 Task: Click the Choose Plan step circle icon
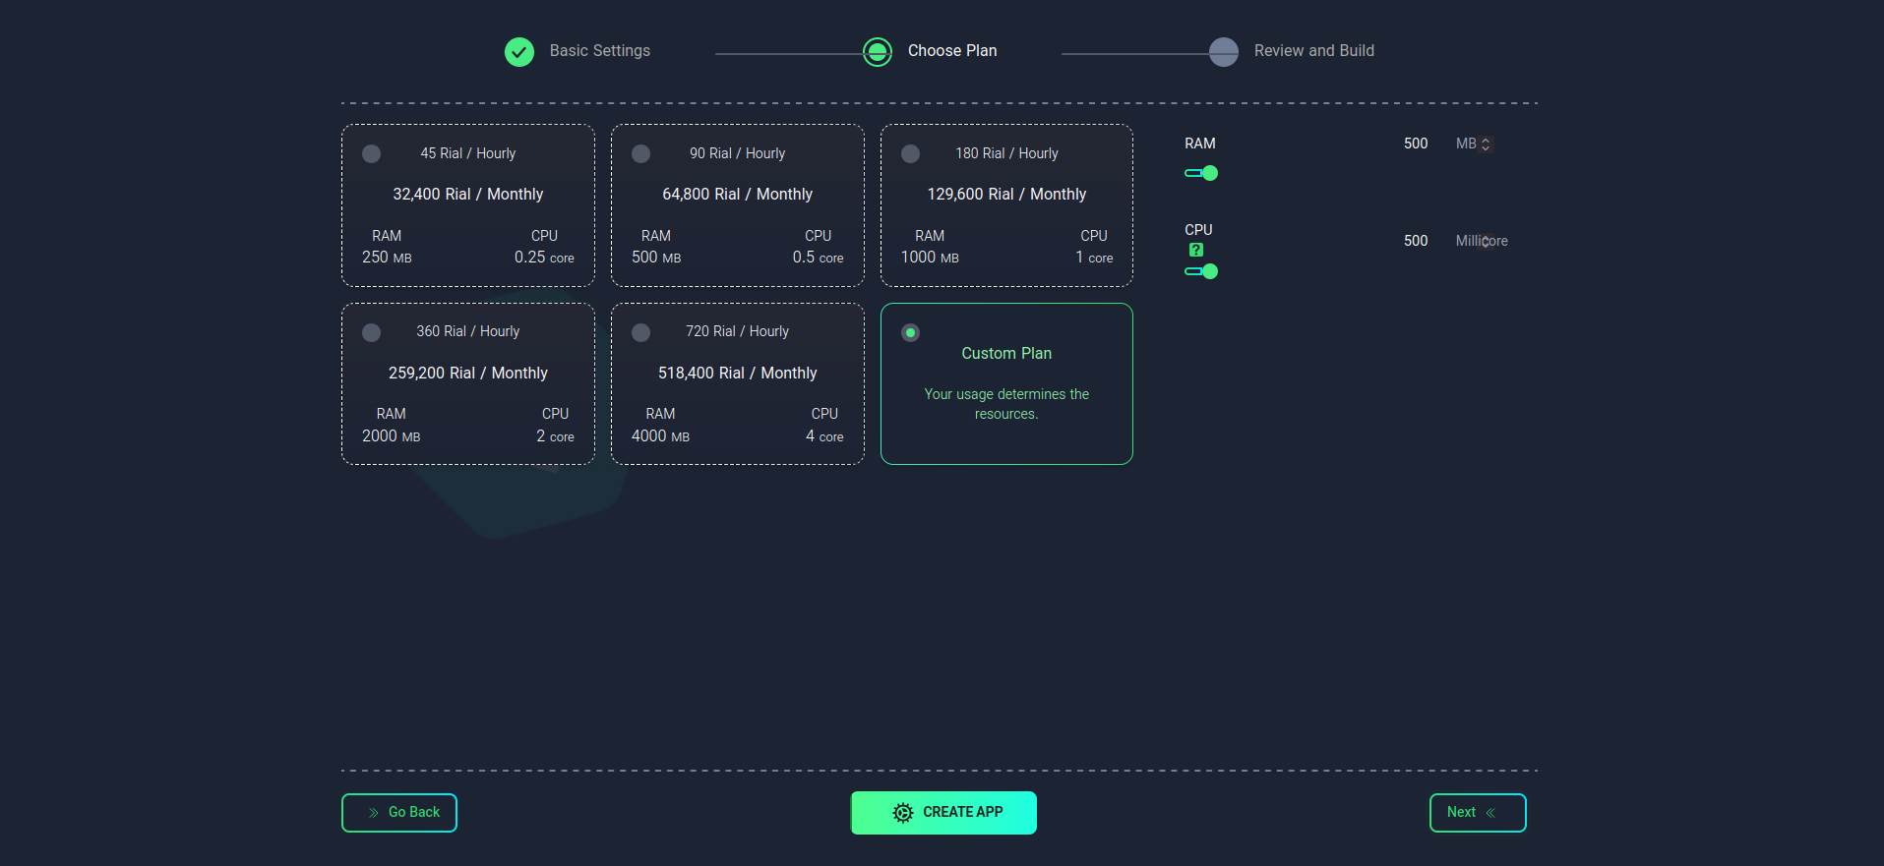[878, 51]
